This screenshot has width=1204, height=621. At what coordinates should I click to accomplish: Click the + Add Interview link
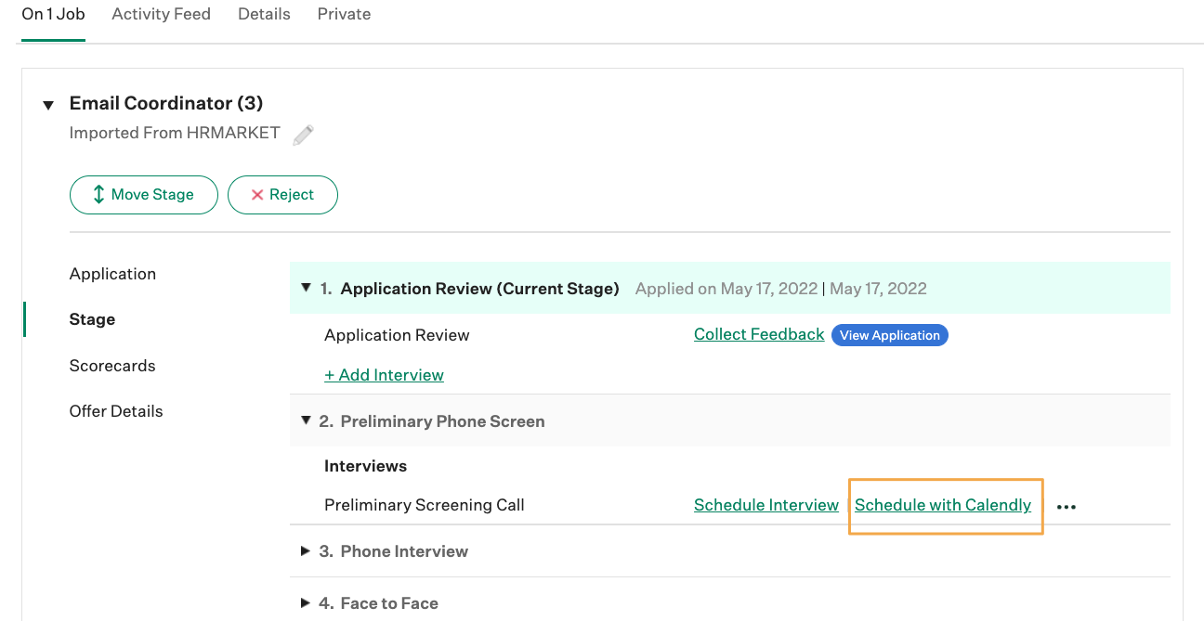(x=384, y=375)
